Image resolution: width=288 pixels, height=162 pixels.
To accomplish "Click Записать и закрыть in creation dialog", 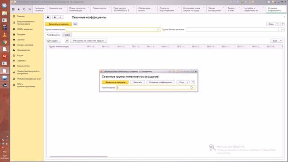I will point(115,82).
